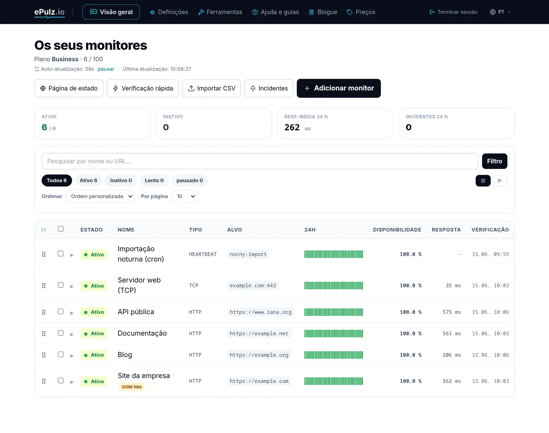
Task: Filter by pausado 0 chip
Action: [x=190, y=180]
